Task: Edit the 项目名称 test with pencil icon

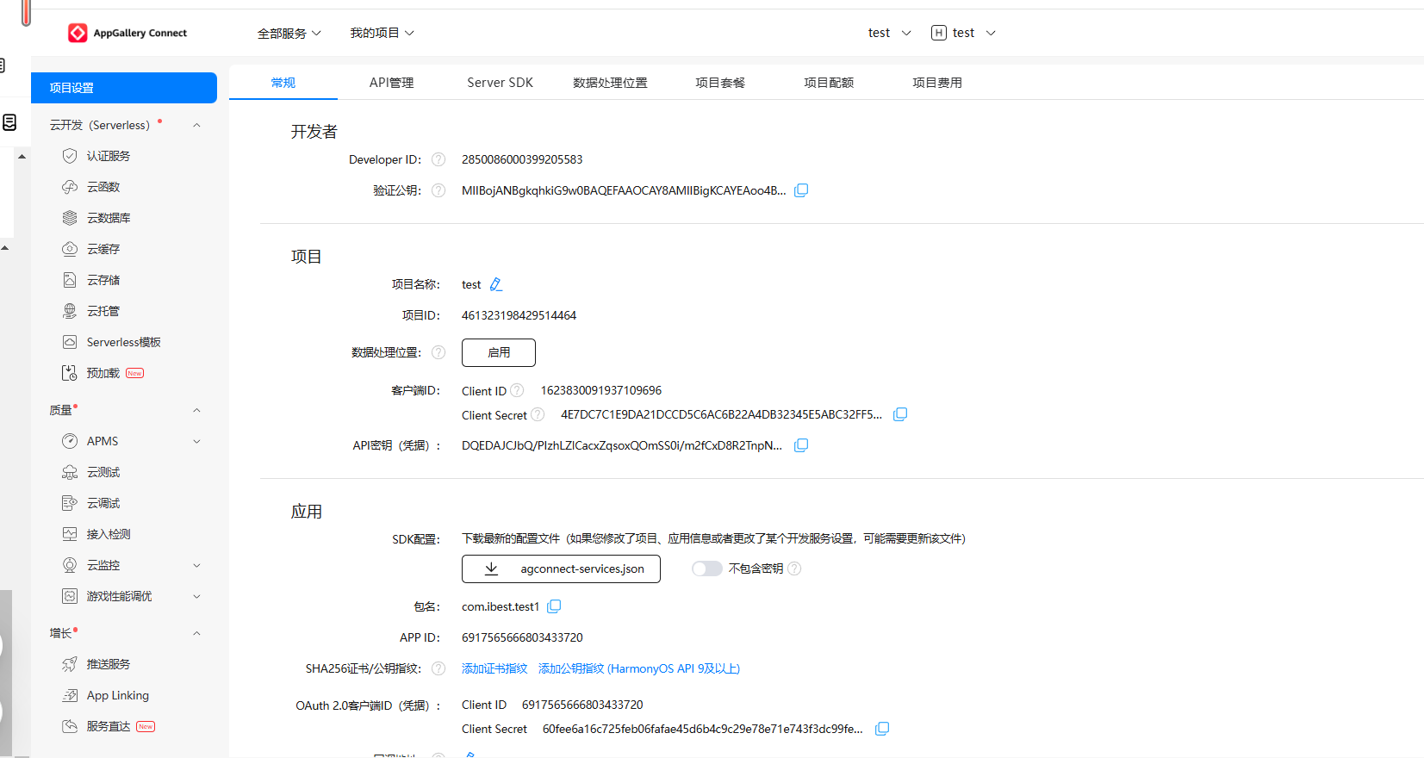Action: 496,284
